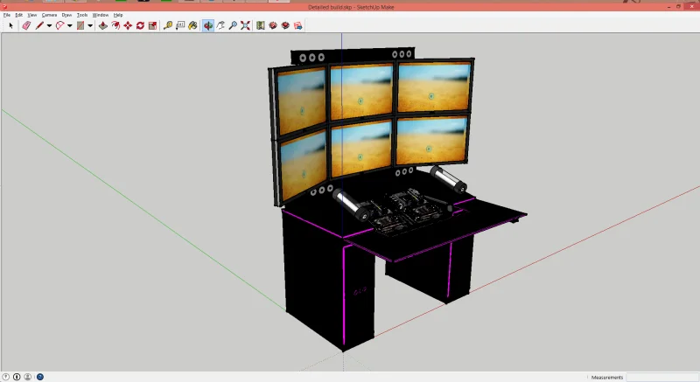
Task: Select the Eraser tool
Action: 26,26
